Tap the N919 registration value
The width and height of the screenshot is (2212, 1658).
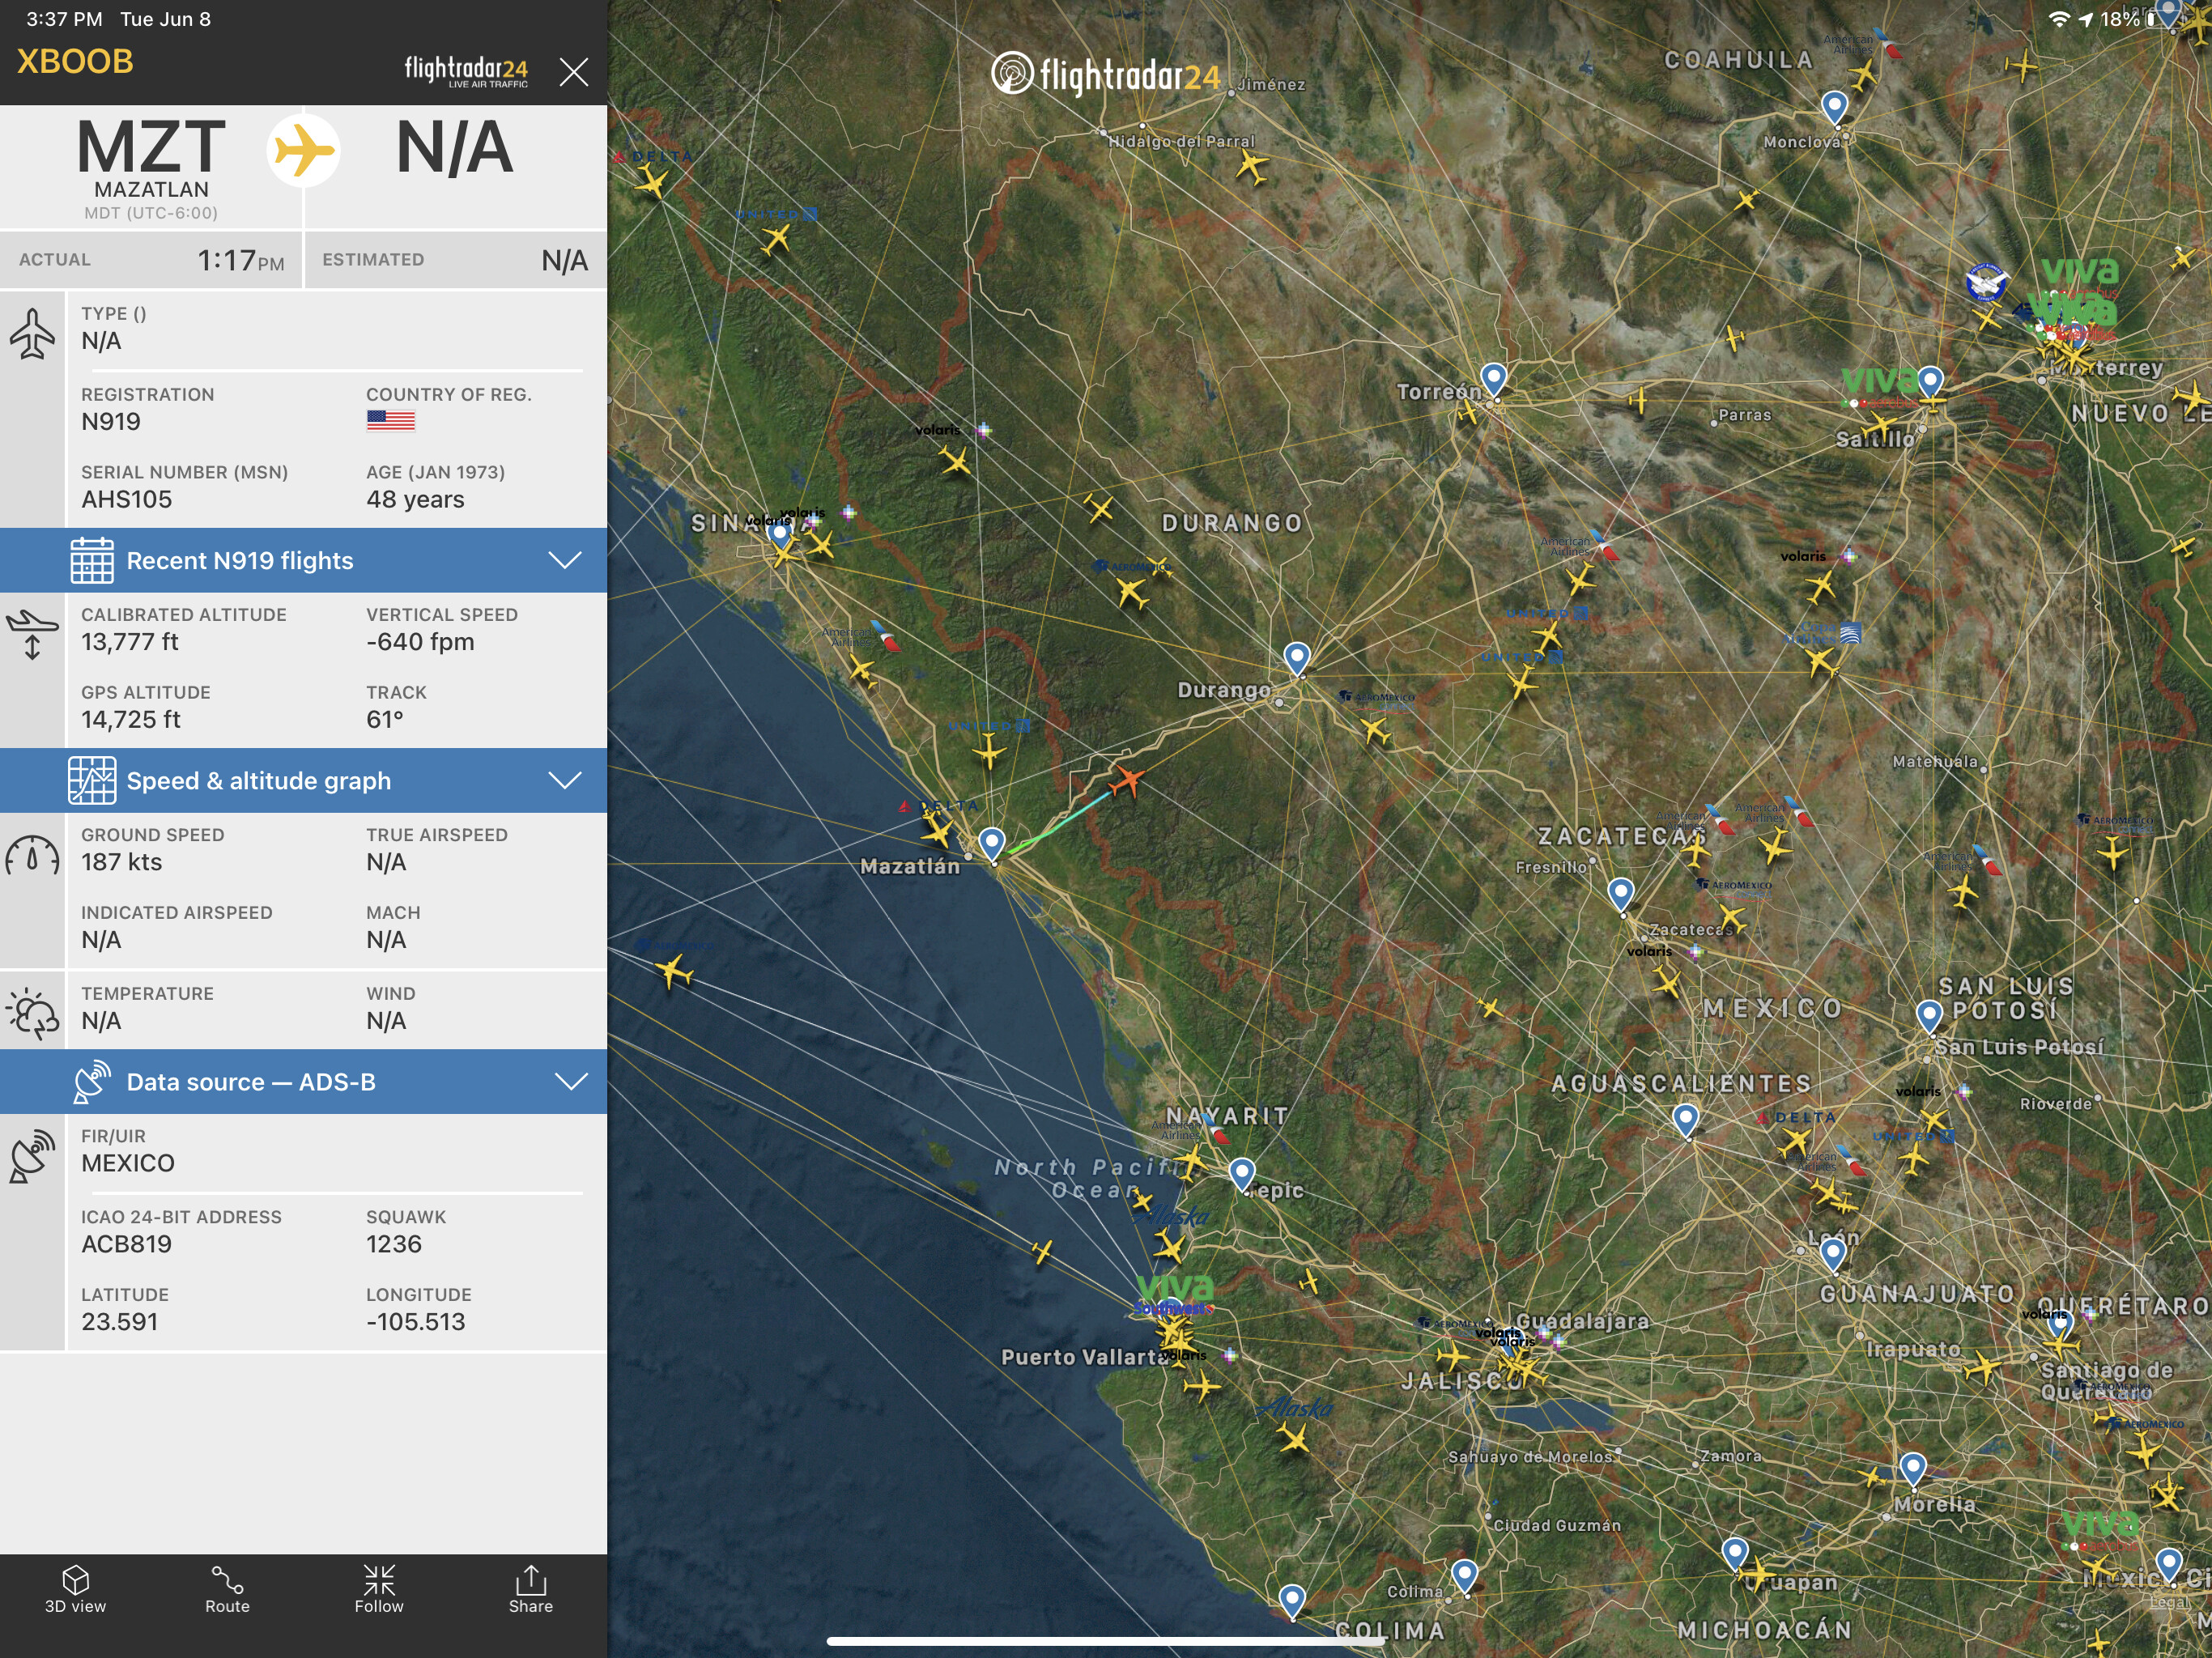tap(111, 422)
